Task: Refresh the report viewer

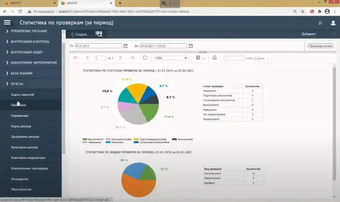Action: pyautogui.click(x=145, y=58)
